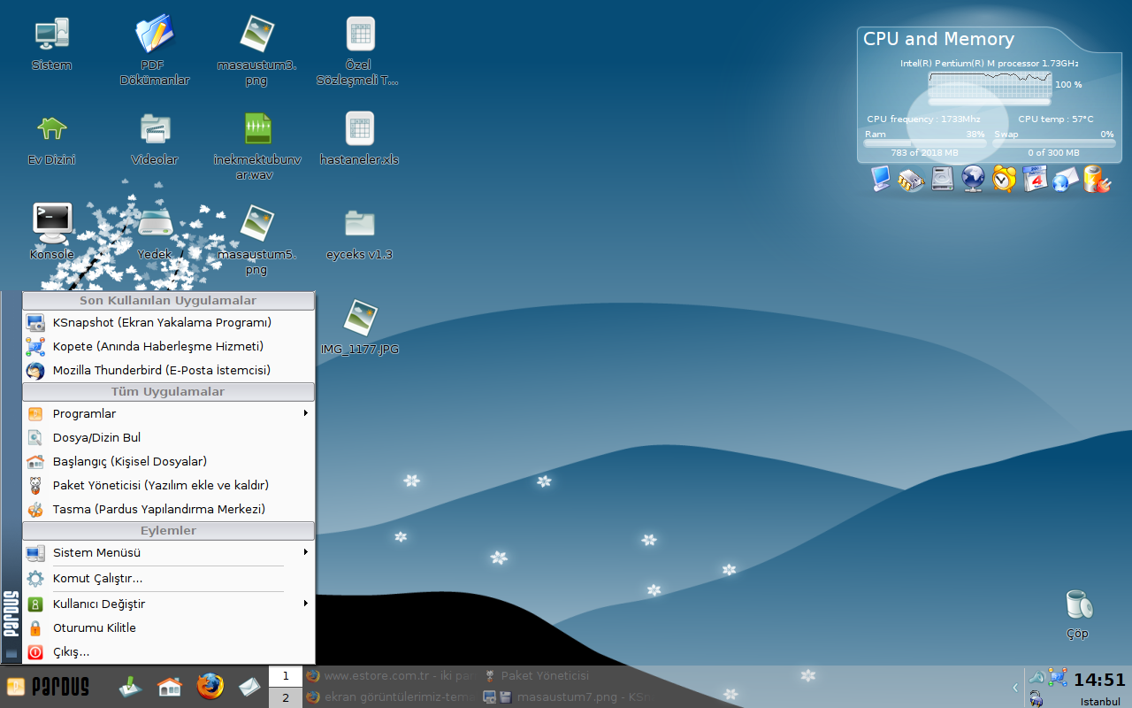Launch KSnapshot from recent applications
The height and width of the screenshot is (708, 1132).
point(169,322)
